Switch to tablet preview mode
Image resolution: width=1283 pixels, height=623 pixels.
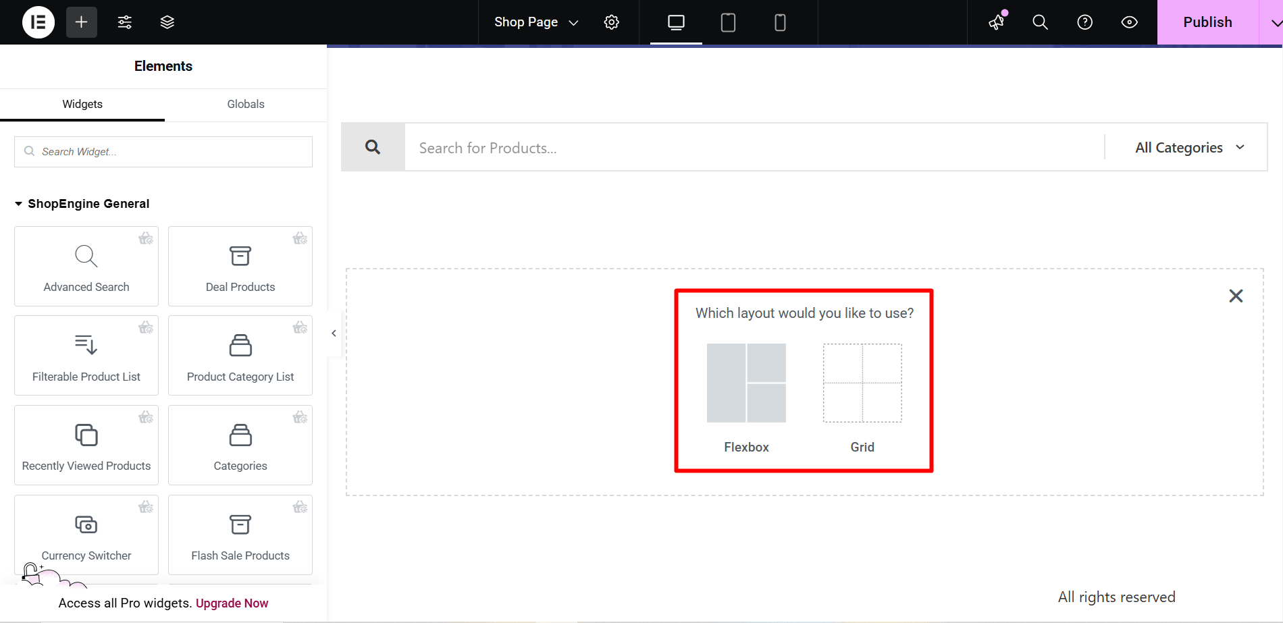(x=728, y=22)
